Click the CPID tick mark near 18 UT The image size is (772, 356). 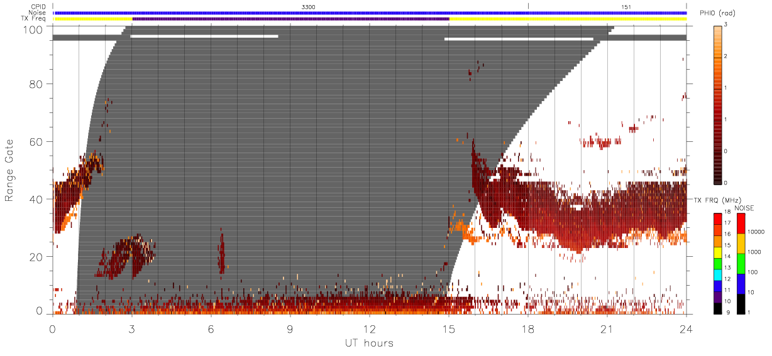pos(528,6)
